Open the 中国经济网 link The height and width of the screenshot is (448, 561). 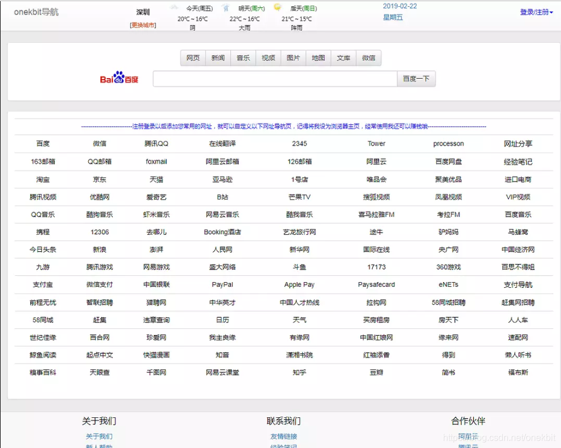point(518,250)
